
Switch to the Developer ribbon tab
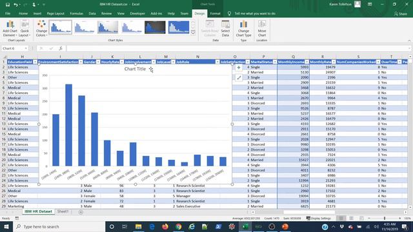coord(137,14)
